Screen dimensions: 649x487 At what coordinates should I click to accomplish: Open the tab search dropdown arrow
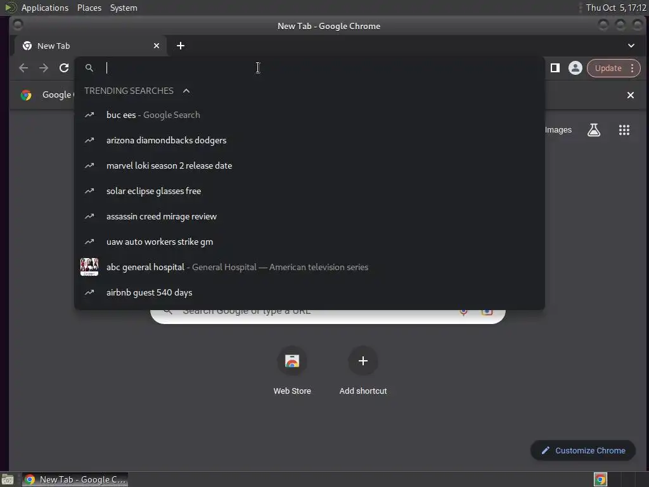(631, 46)
